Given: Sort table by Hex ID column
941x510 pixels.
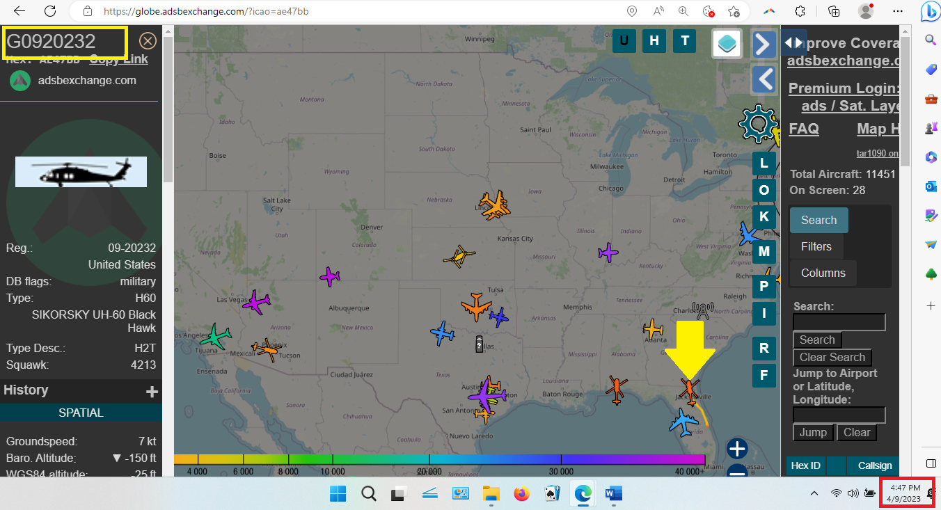Looking at the screenshot, I should pyautogui.click(x=806, y=465).
